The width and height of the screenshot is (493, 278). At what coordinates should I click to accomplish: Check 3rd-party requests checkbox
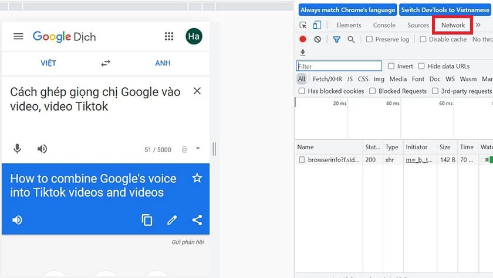click(435, 91)
